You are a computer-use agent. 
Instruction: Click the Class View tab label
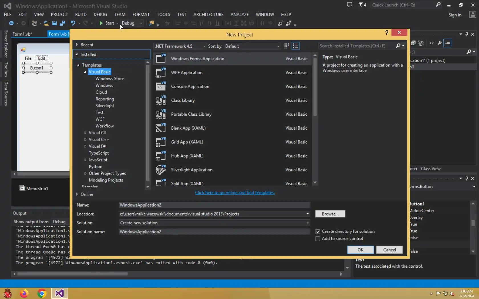click(431, 169)
